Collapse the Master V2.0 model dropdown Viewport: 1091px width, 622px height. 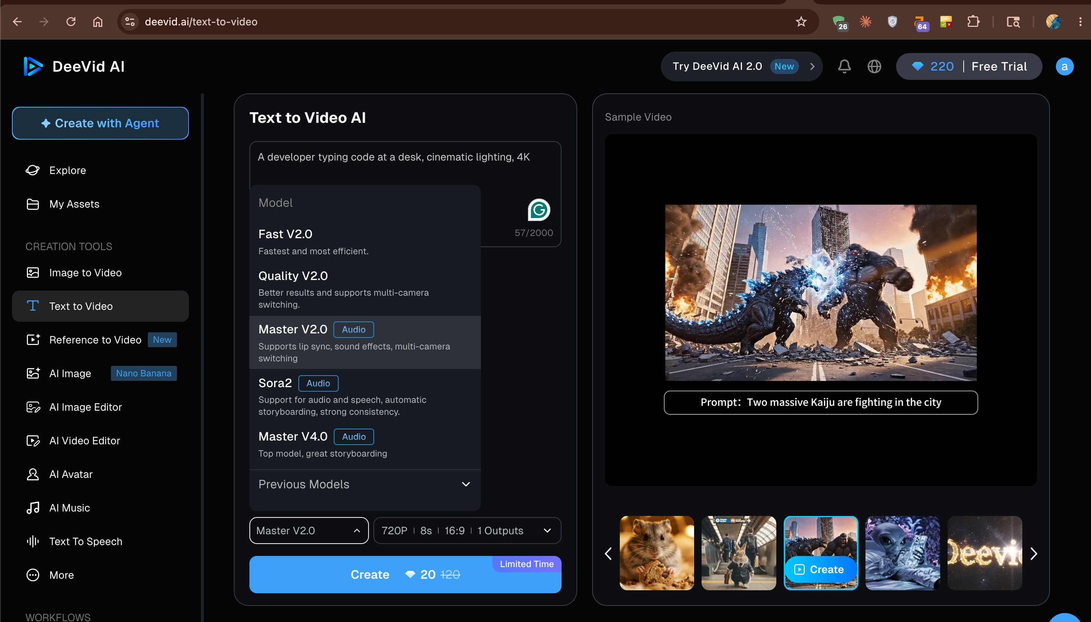point(309,531)
